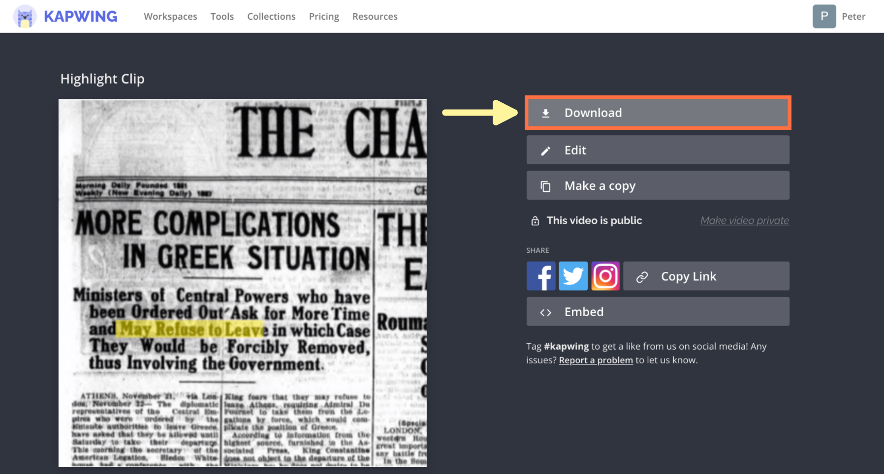Click the embed code brackets icon

(x=545, y=313)
